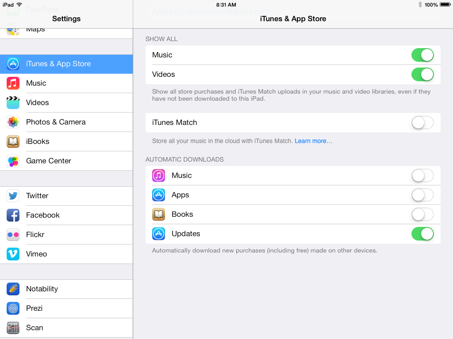Open iBooks settings icon
The image size is (453, 339).
coord(13,141)
